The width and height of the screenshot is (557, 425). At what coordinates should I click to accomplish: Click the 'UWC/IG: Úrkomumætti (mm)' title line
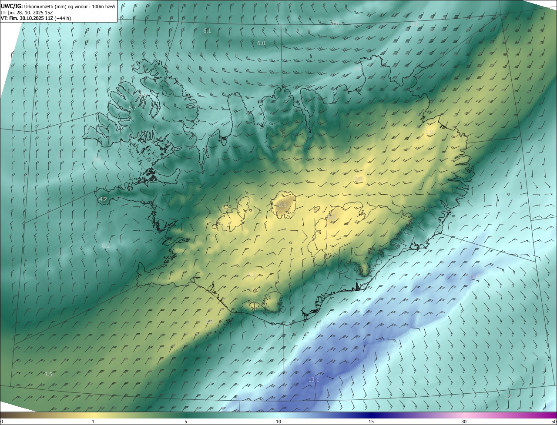click(58, 6)
